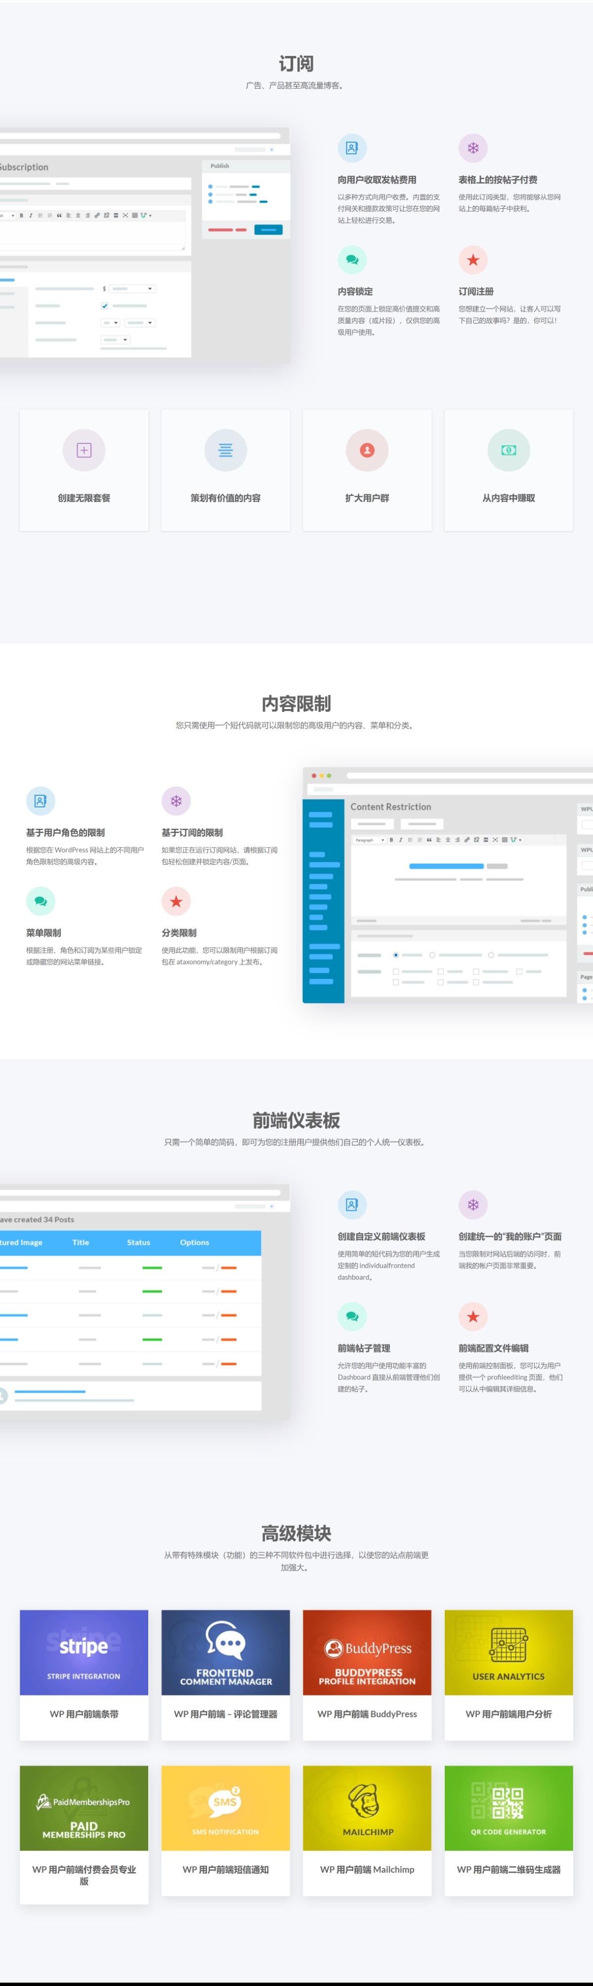Image resolution: width=593 pixels, height=1986 pixels.
Task: Click the 基于用户角色的限制 feature title
Action: [x=65, y=833]
